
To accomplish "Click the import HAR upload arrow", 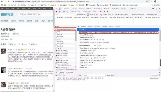I will [x=104, y=12].
